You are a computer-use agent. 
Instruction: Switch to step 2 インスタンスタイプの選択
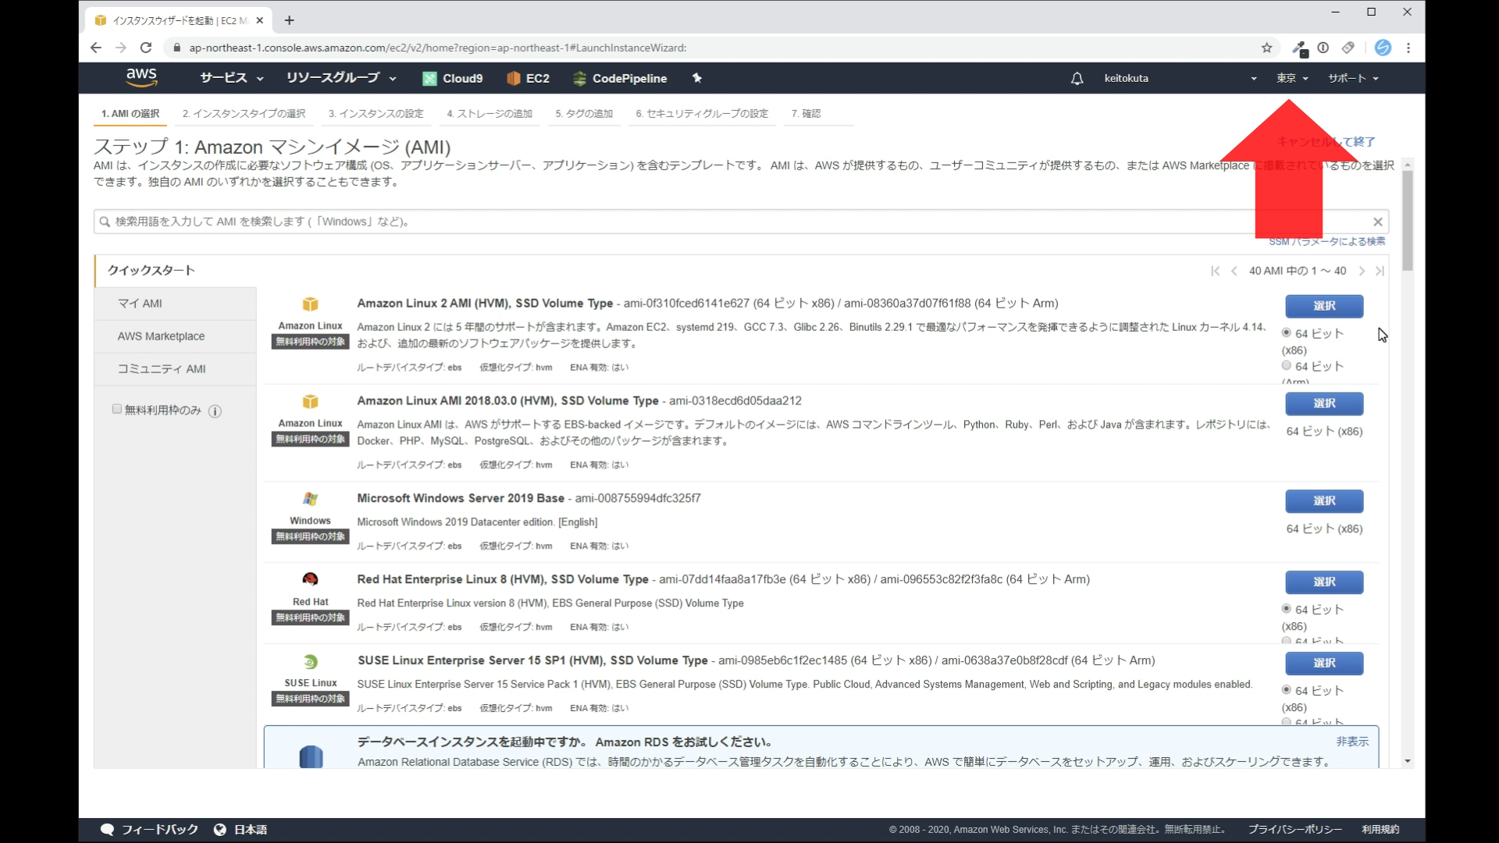[244, 113]
